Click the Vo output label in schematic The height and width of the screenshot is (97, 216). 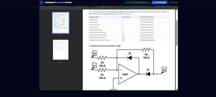164,70
